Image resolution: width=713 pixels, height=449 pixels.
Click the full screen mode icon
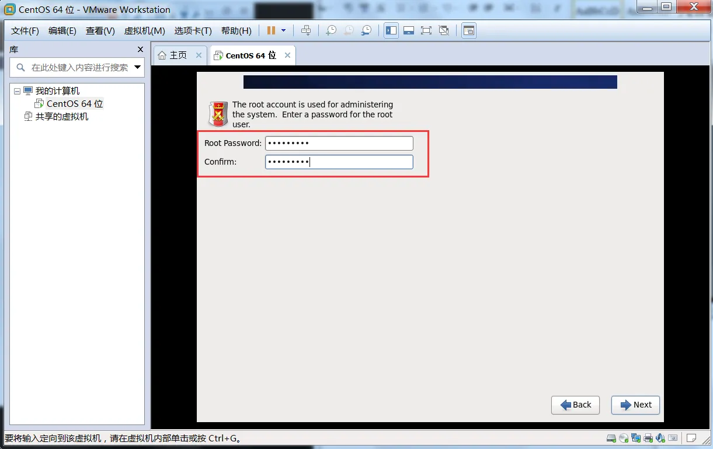point(426,30)
